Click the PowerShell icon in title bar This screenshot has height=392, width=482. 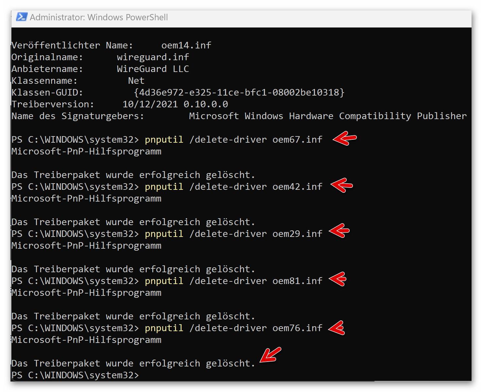pos(22,17)
